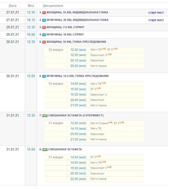Open старт-лист for women's 15 km race
The image size is (170, 189).
156,13
